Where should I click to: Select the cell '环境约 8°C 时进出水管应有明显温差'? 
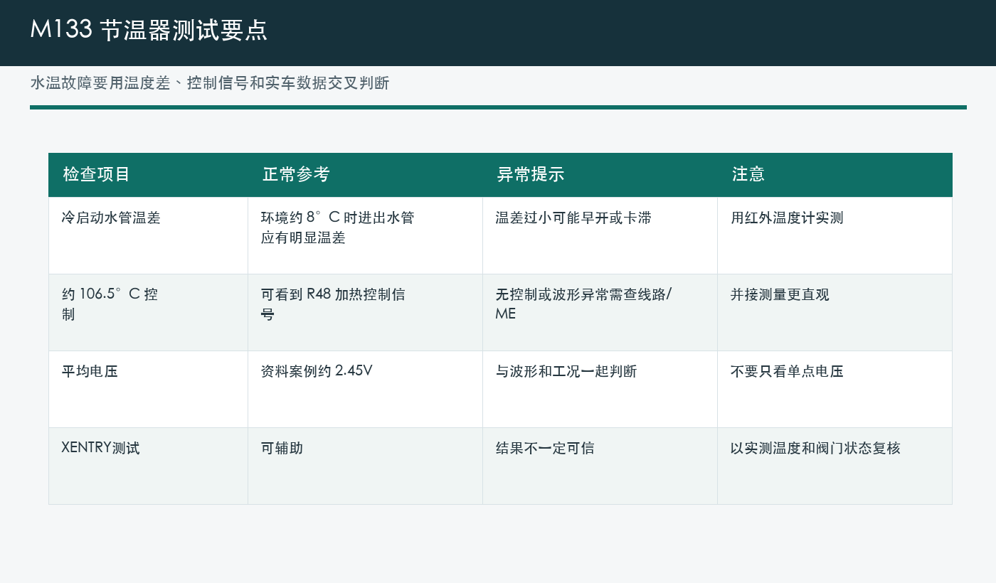(365, 235)
